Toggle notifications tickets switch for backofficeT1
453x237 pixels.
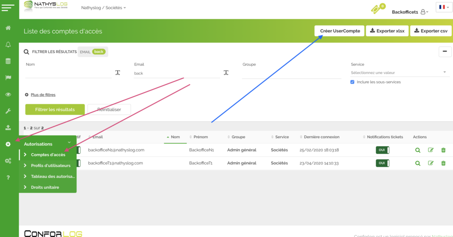pos(382,163)
